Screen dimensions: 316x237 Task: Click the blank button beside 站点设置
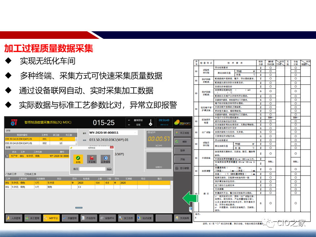pos(164,218)
